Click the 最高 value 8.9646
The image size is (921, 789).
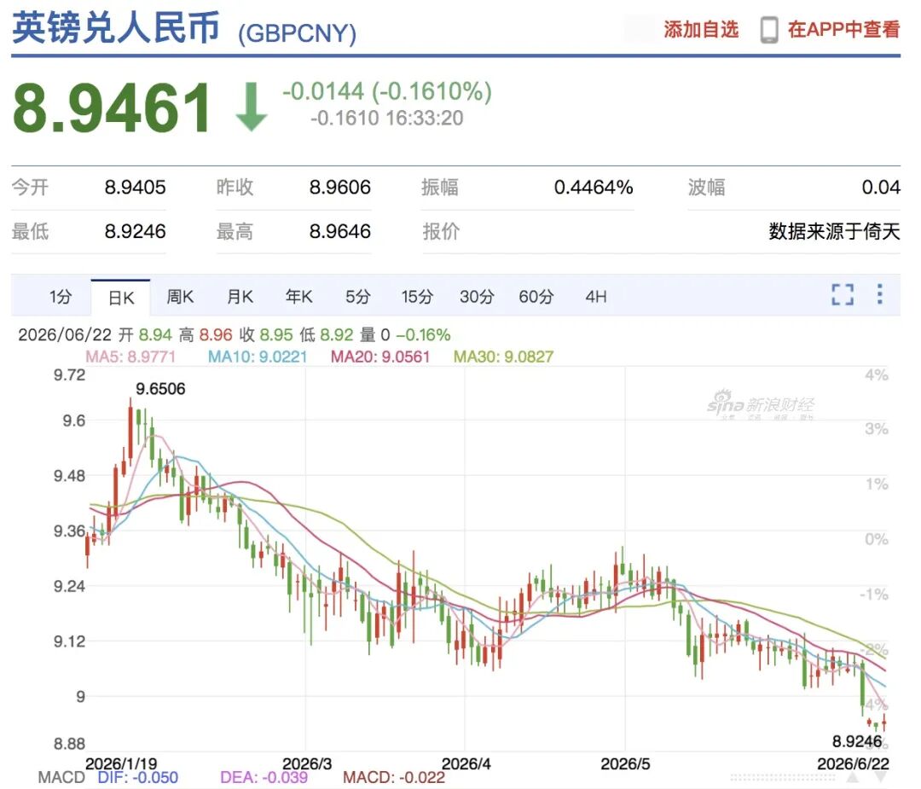340,231
